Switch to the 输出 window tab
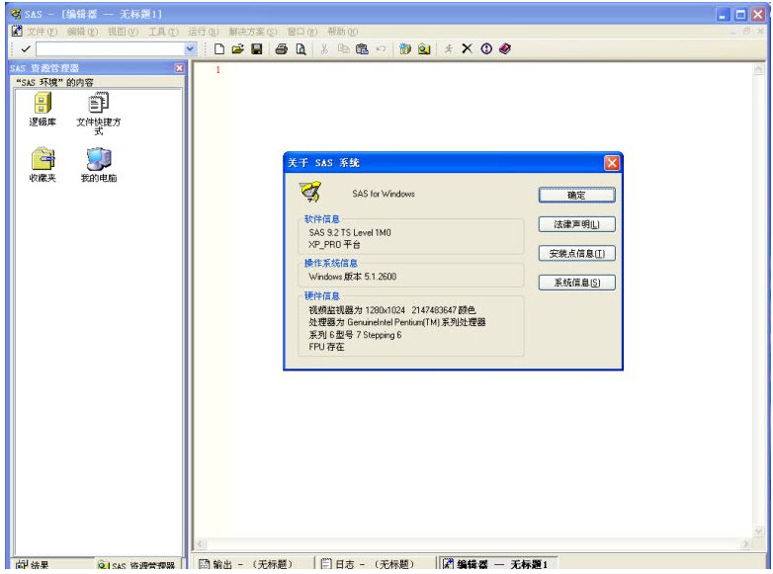 pyautogui.click(x=245, y=564)
